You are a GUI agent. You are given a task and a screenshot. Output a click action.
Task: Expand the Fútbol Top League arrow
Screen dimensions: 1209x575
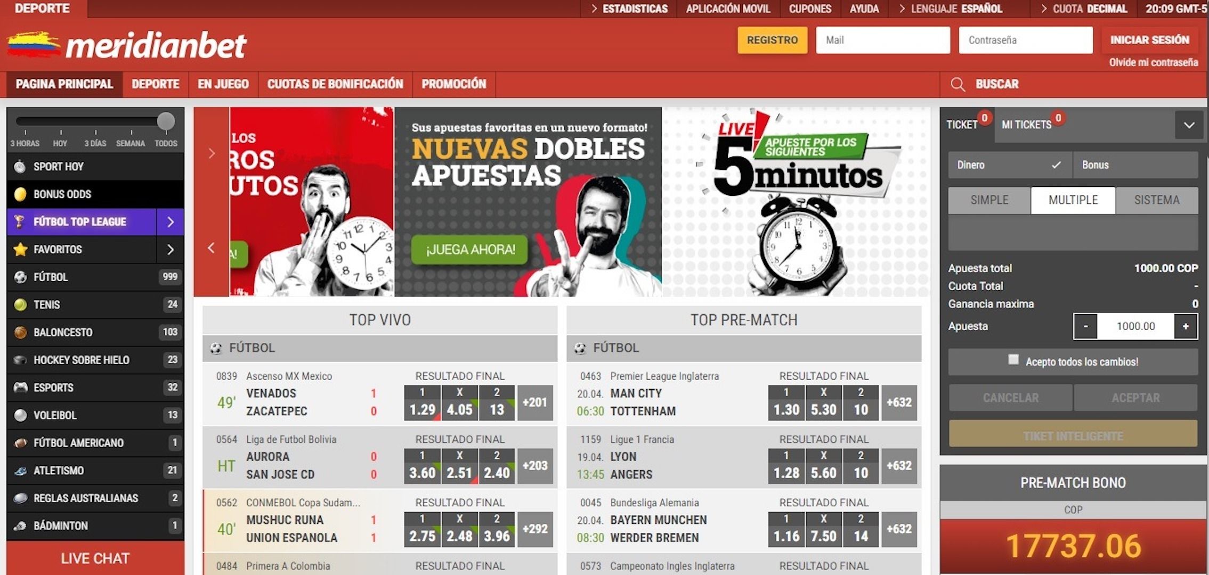point(170,222)
